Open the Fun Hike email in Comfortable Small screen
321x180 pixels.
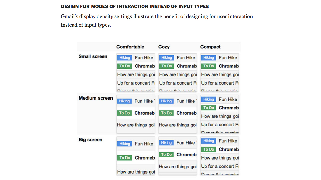[x=144, y=57]
